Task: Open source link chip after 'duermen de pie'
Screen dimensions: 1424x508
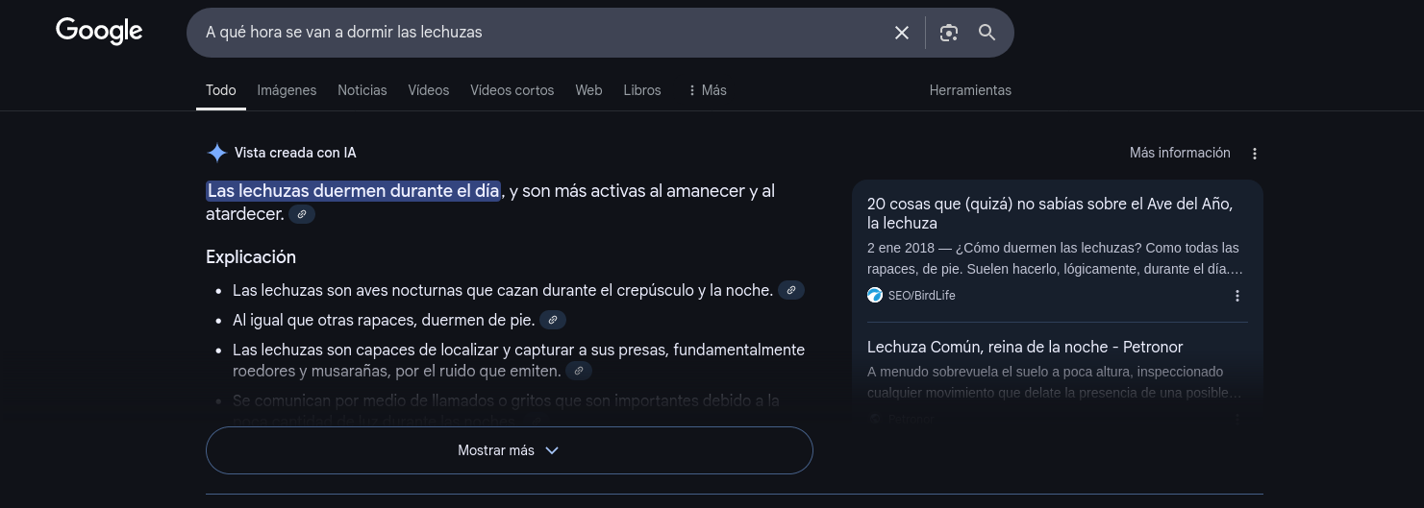Action: coord(553,320)
